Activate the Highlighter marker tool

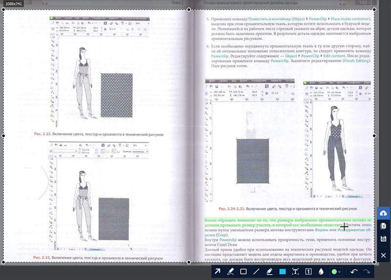[269, 272]
